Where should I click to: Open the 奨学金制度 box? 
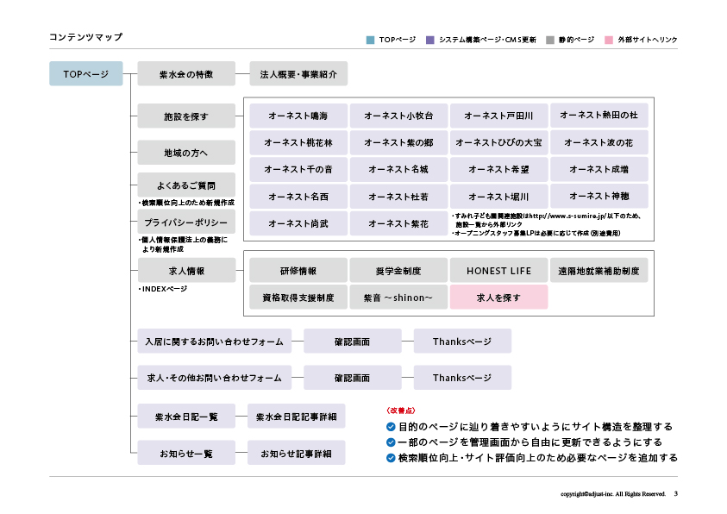pos(398,270)
